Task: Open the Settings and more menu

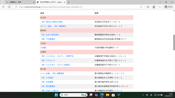Action: (160, 7)
